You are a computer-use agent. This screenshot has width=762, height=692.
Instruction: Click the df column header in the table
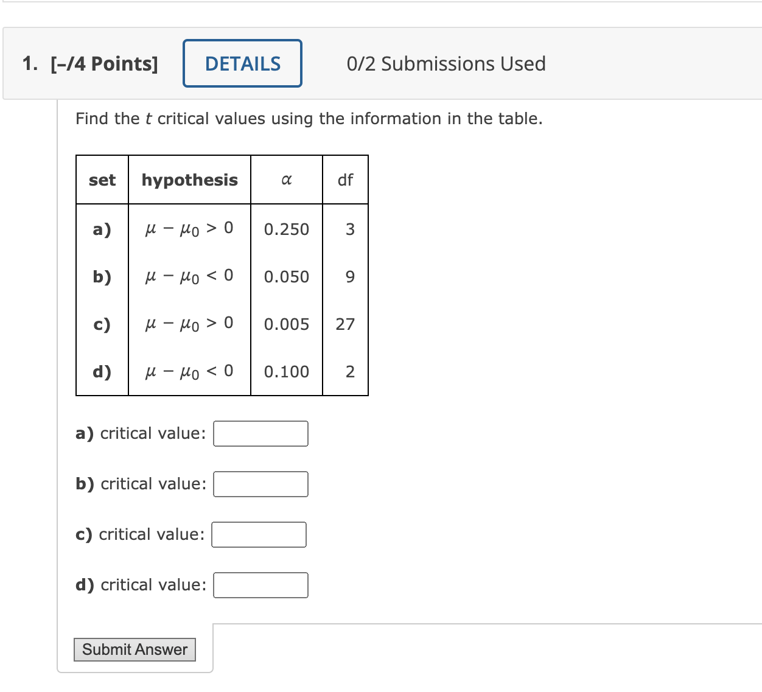pos(345,180)
